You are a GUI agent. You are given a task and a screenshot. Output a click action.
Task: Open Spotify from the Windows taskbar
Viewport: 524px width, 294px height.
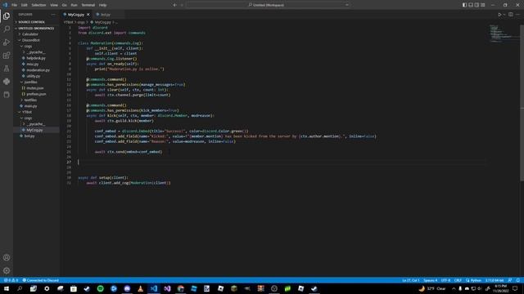pos(100,288)
